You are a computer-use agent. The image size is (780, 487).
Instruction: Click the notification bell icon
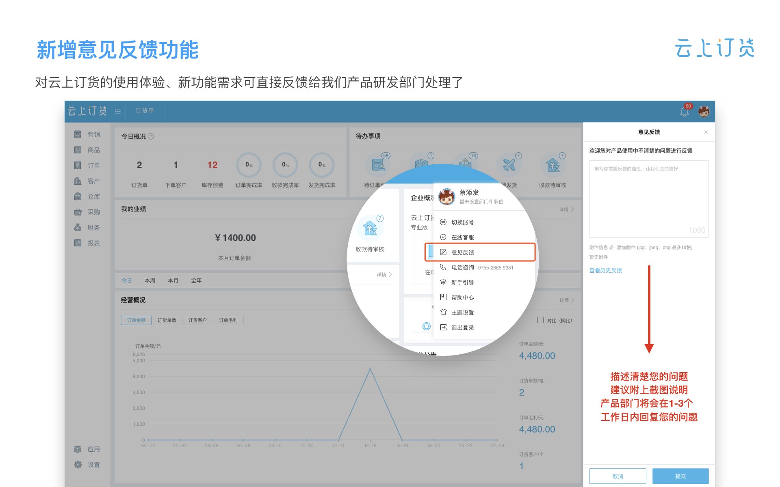click(685, 111)
